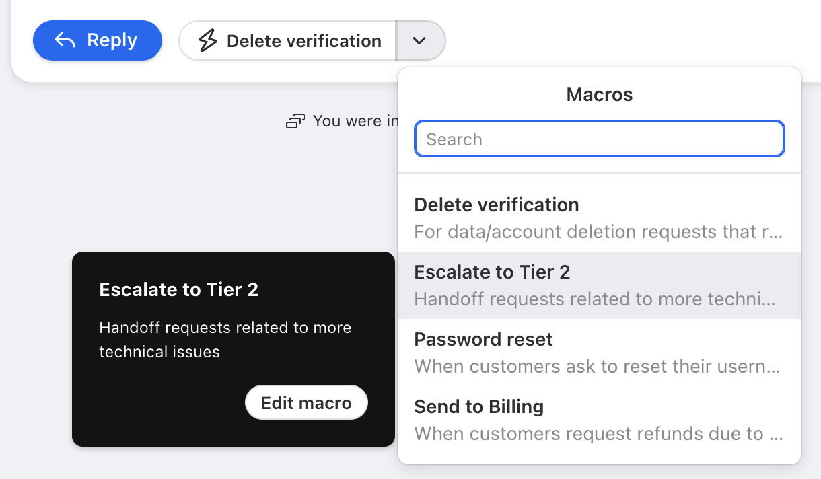The height and width of the screenshot is (479, 821).
Task: Click the curved reply arrow icon
Action: 65,40
